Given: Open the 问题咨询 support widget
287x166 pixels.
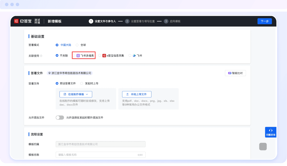Looking at the screenshot, I should click(x=271, y=132).
